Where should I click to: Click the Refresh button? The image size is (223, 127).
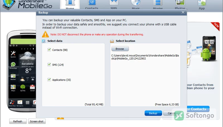click(x=18, y=121)
